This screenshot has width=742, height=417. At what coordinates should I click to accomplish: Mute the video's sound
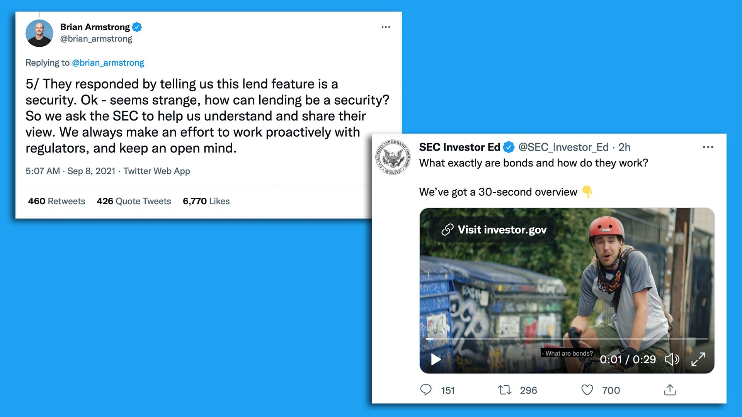[672, 359]
